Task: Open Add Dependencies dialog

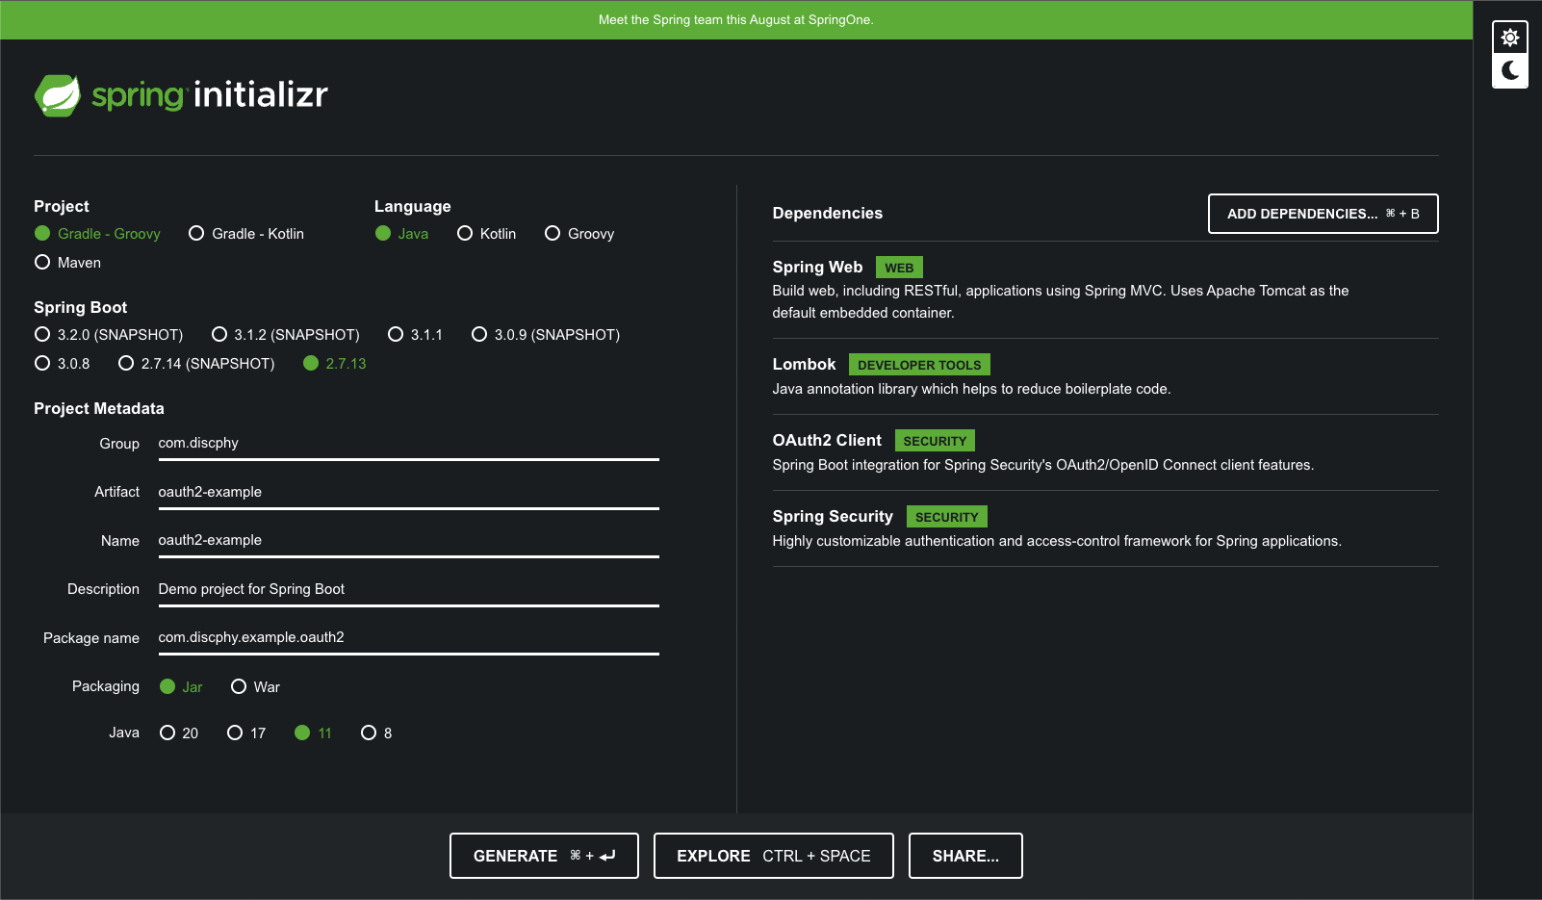Action: [x=1323, y=214]
